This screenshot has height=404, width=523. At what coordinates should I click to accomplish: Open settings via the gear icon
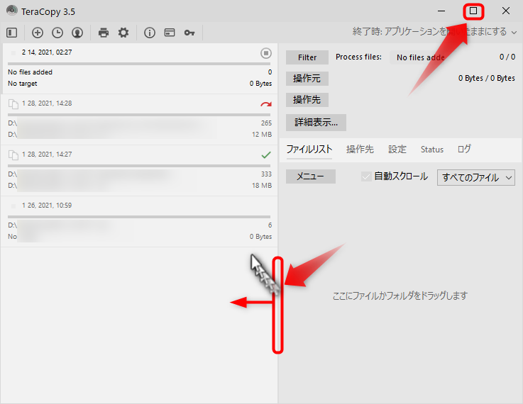point(123,33)
